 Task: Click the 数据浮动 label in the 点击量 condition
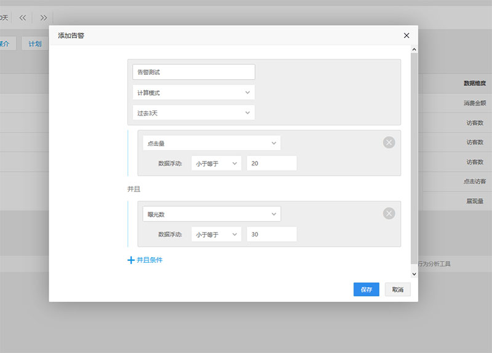(170, 163)
